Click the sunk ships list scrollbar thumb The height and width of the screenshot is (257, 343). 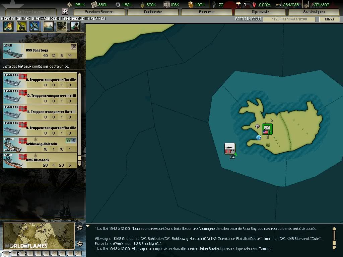tap(79, 158)
